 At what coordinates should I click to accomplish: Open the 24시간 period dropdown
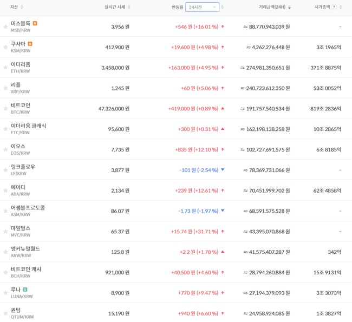tap(202, 7)
